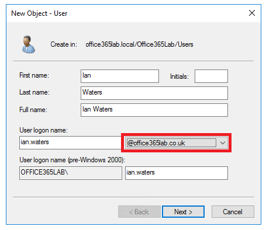The image size is (266, 230).
Task: Click the empty Initials field
Action: tap(211, 76)
